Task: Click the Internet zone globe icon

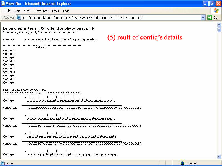Action: (182, 163)
